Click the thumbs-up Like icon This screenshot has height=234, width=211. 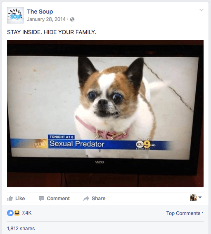tap(10, 199)
